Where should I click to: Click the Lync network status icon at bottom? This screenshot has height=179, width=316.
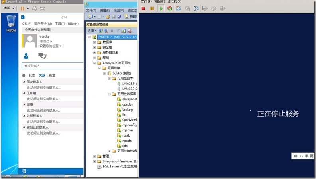(24, 171)
